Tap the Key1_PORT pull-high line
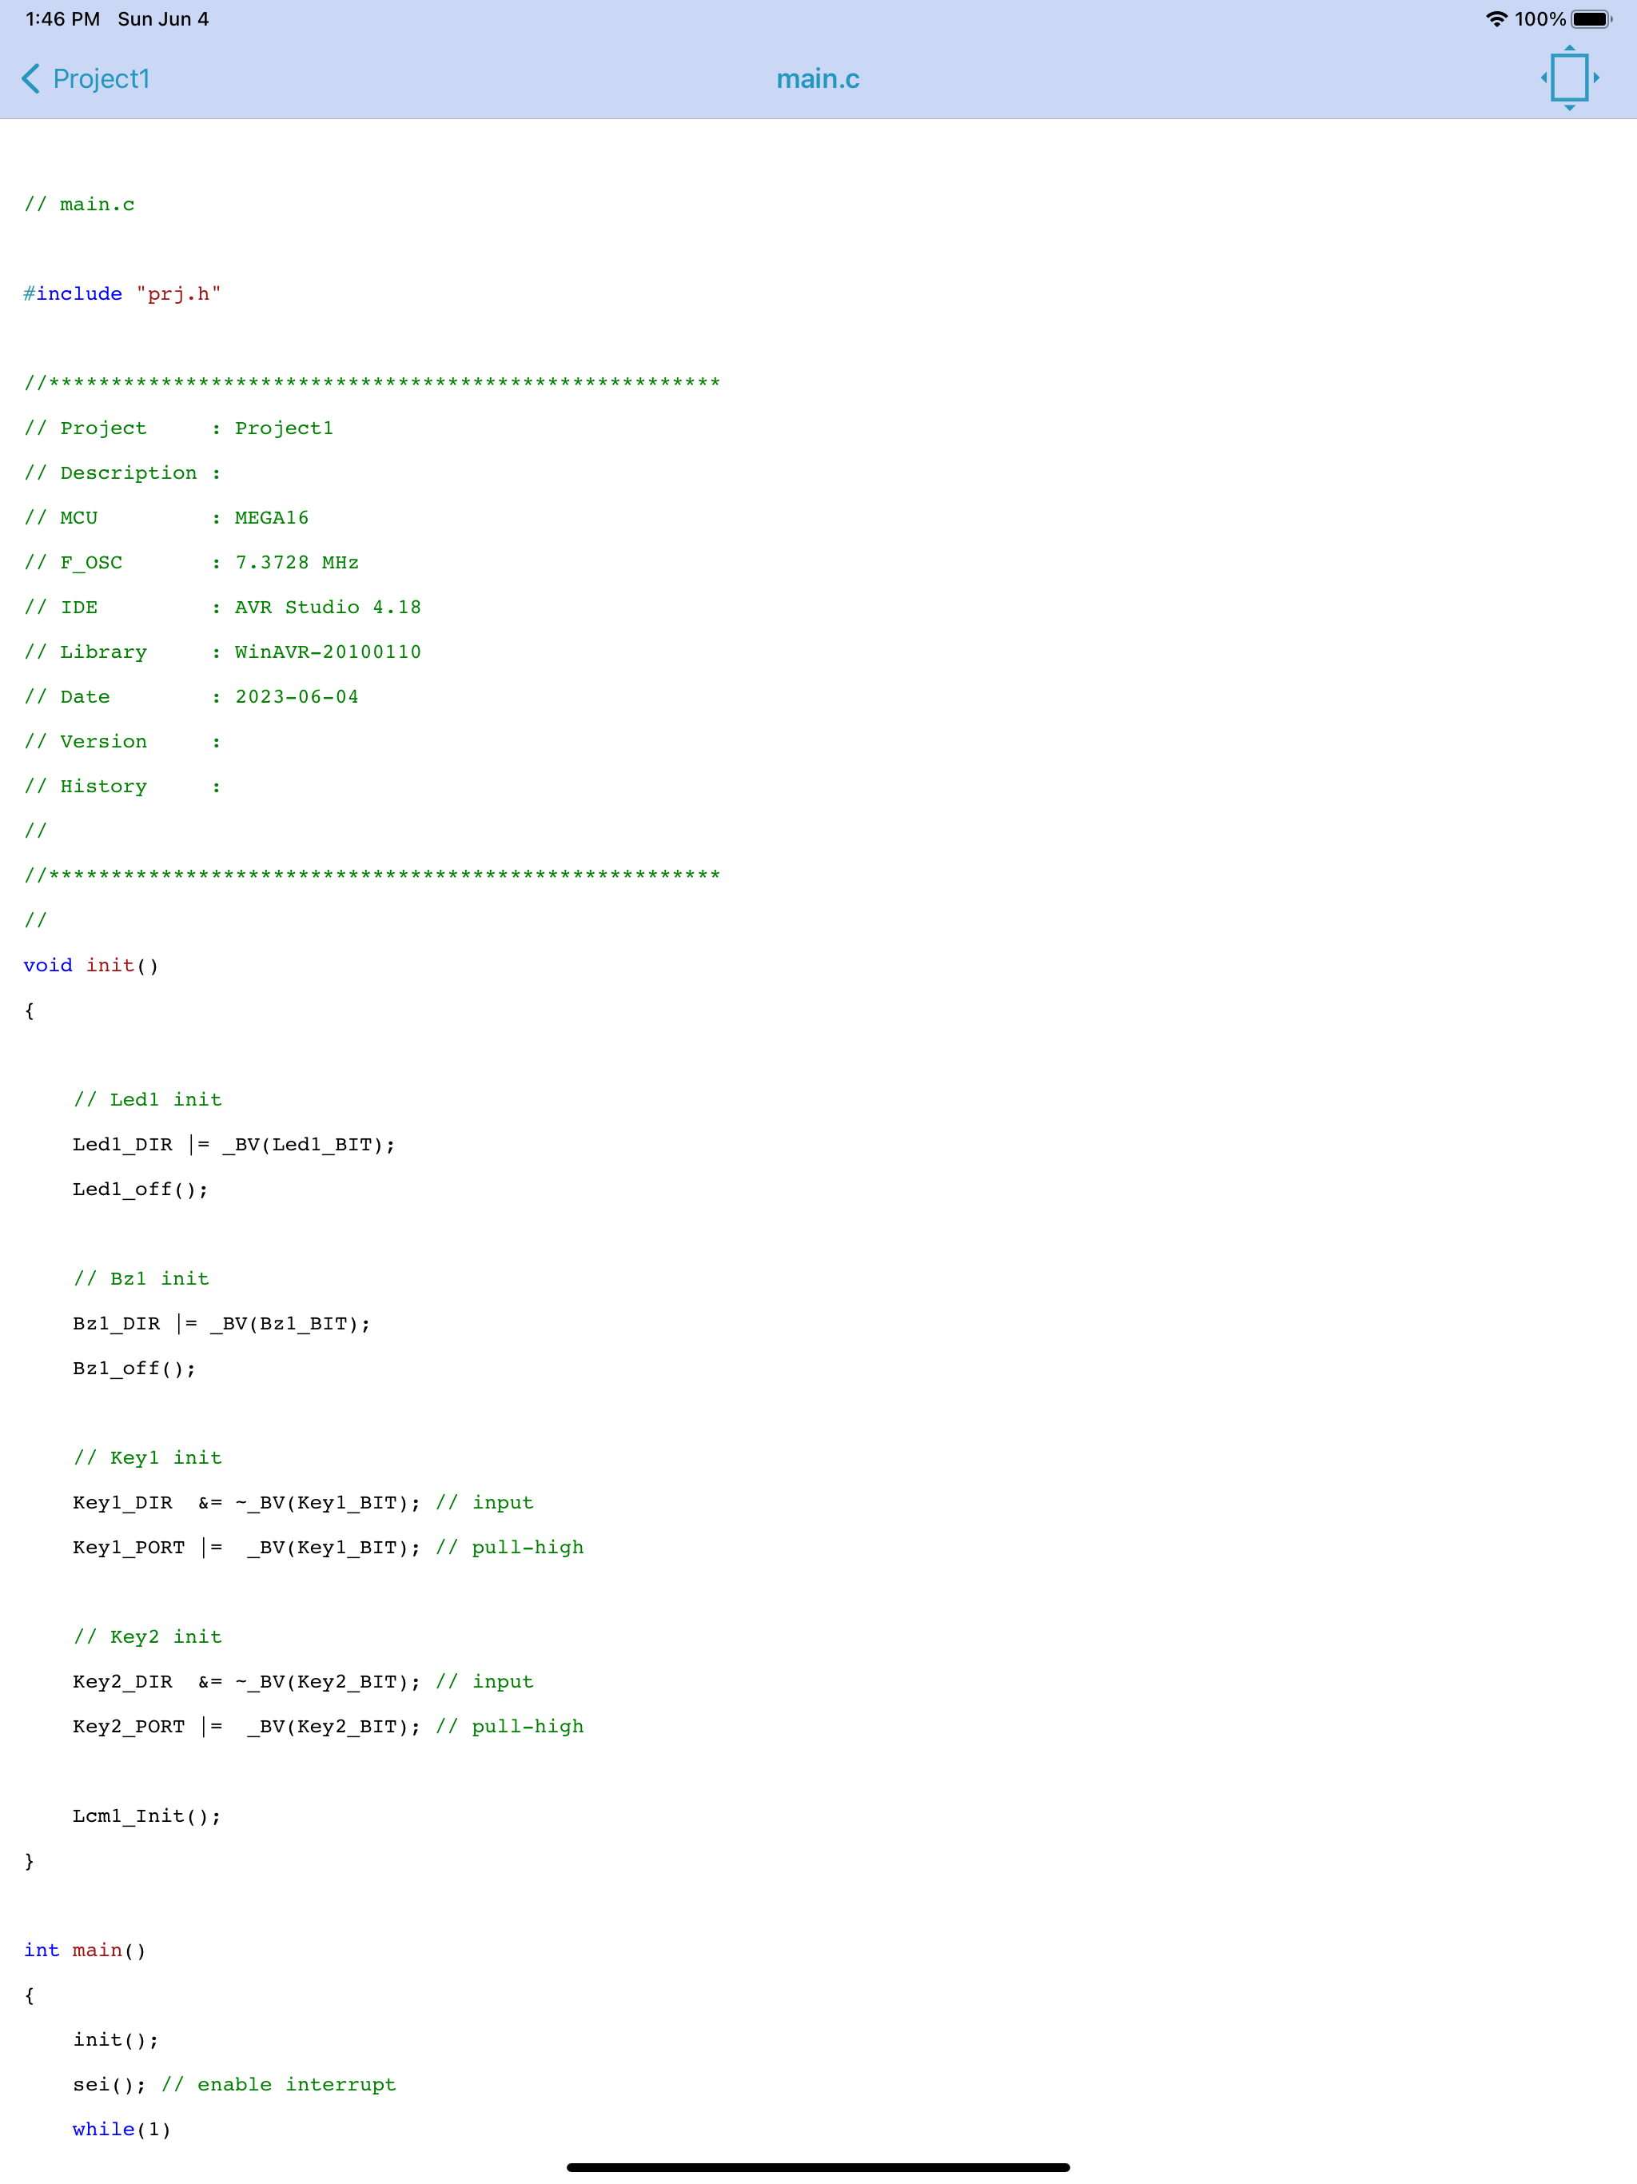The width and height of the screenshot is (1637, 2184). click(x=328, y=1547)
